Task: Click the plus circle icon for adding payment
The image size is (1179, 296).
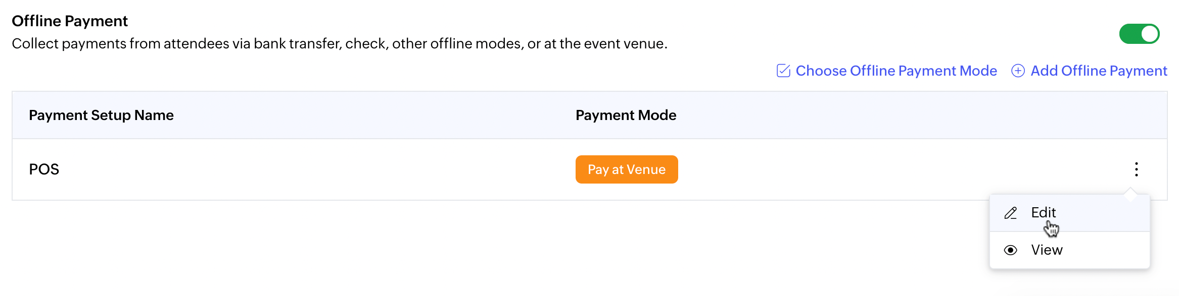Action: click(x=1018, y=71)
